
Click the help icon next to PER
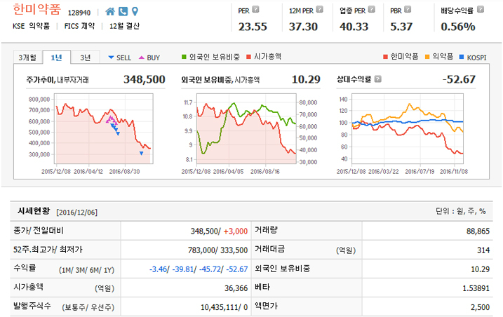coord(255,11)
